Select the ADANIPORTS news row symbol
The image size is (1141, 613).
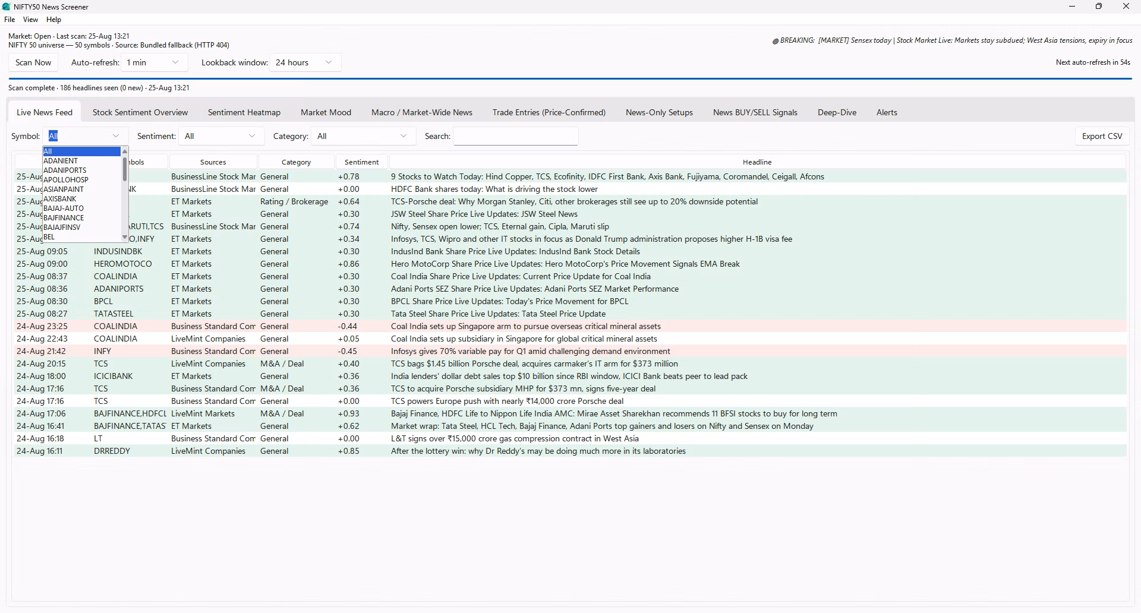point(118,289)
